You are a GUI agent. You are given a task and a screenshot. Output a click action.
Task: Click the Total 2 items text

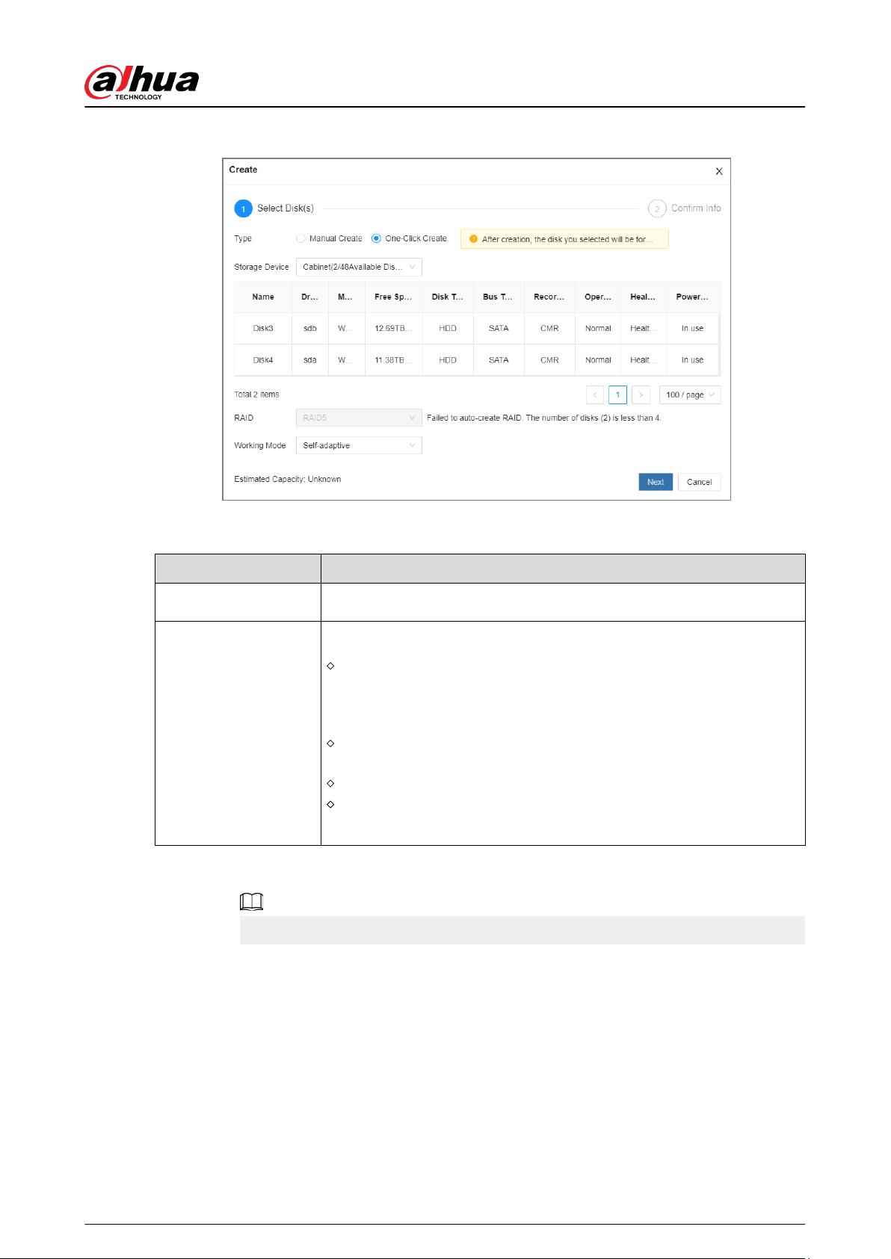[x=256, y=395]
